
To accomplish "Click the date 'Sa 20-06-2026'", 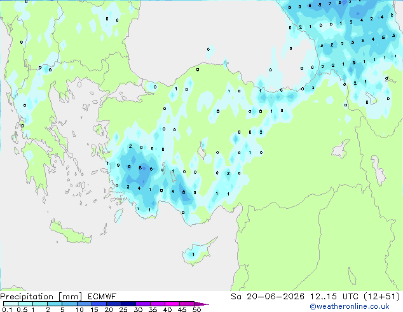I will [268, 297].
